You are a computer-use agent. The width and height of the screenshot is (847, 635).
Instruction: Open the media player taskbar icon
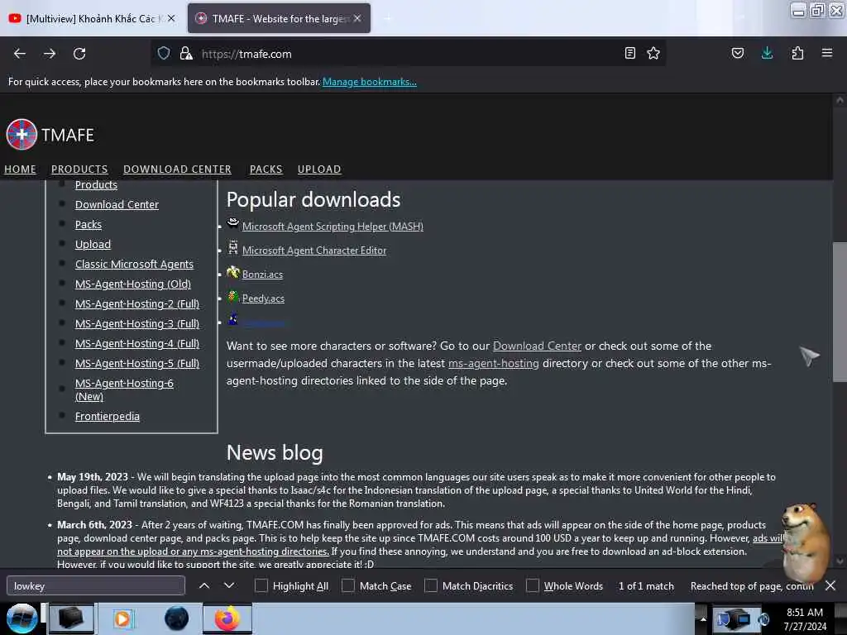(x=122, y=618)
